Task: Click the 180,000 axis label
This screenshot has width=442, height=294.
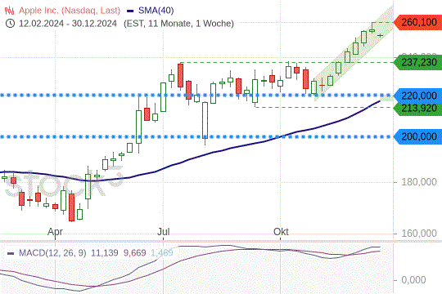Action: (419, 182)
